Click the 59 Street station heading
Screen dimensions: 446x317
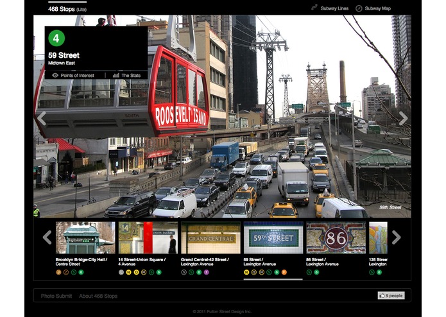pyautogui.click(x=64, y=55)
